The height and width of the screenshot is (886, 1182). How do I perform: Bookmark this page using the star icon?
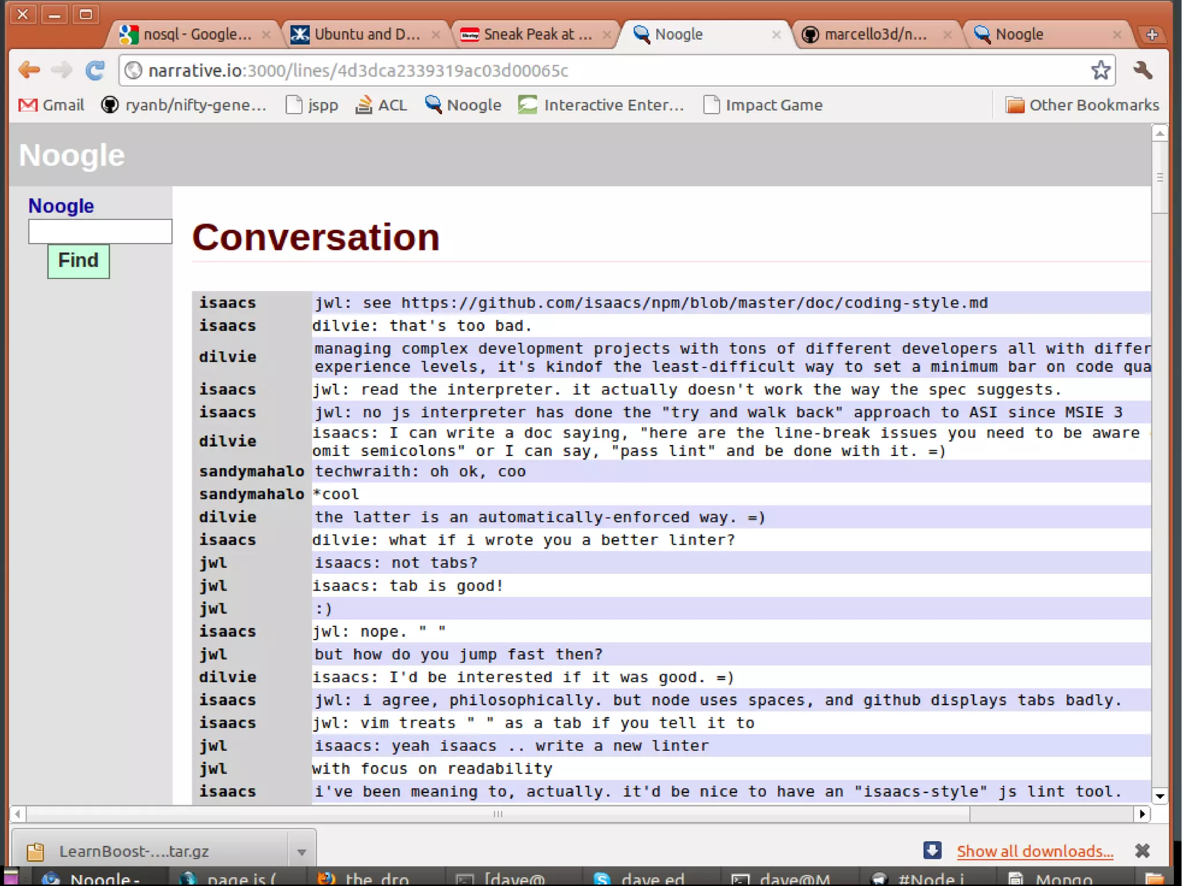pyautogui.click(x=1101, y=70)
